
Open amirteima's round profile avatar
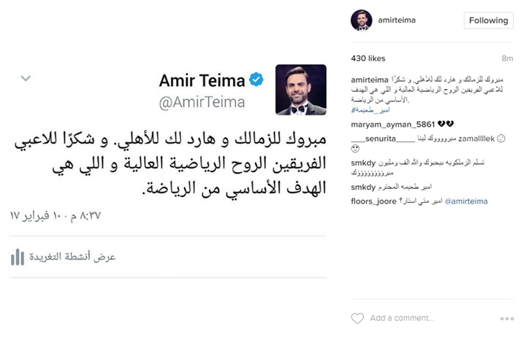pyautogui.click(x=362, y=20)
